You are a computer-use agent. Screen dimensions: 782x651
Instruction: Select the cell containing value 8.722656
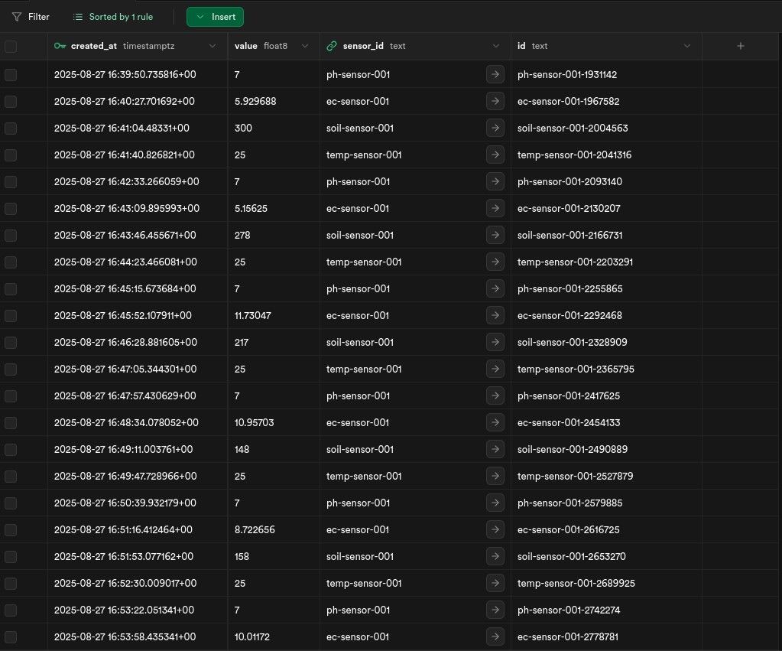272,529
